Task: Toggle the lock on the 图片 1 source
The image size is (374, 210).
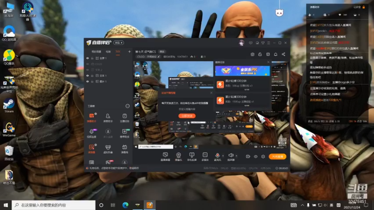Action: click(92, 81)
